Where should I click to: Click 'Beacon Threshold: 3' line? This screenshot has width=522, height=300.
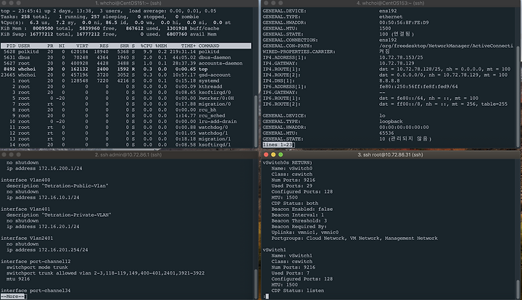click(x=299, y=220)
